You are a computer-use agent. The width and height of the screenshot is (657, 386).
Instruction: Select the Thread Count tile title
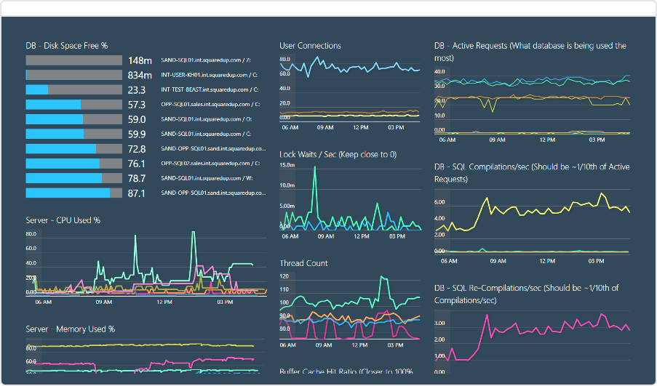pos(303,263)
